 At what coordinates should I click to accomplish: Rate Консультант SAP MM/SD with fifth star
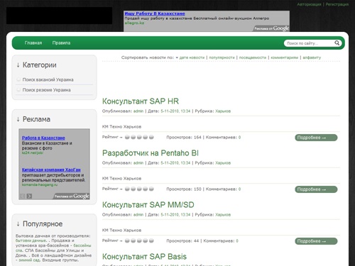(x=151, y=240)
